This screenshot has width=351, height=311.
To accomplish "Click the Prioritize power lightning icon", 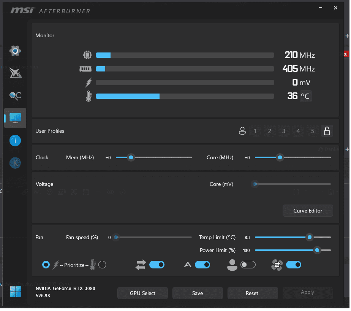I will point(56,265).
